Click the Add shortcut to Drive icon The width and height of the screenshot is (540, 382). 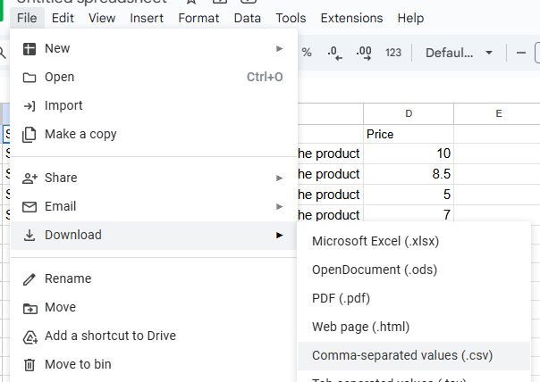tap(30, 337)
